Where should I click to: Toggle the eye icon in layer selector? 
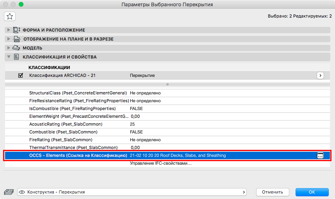[x=22, y=192]
